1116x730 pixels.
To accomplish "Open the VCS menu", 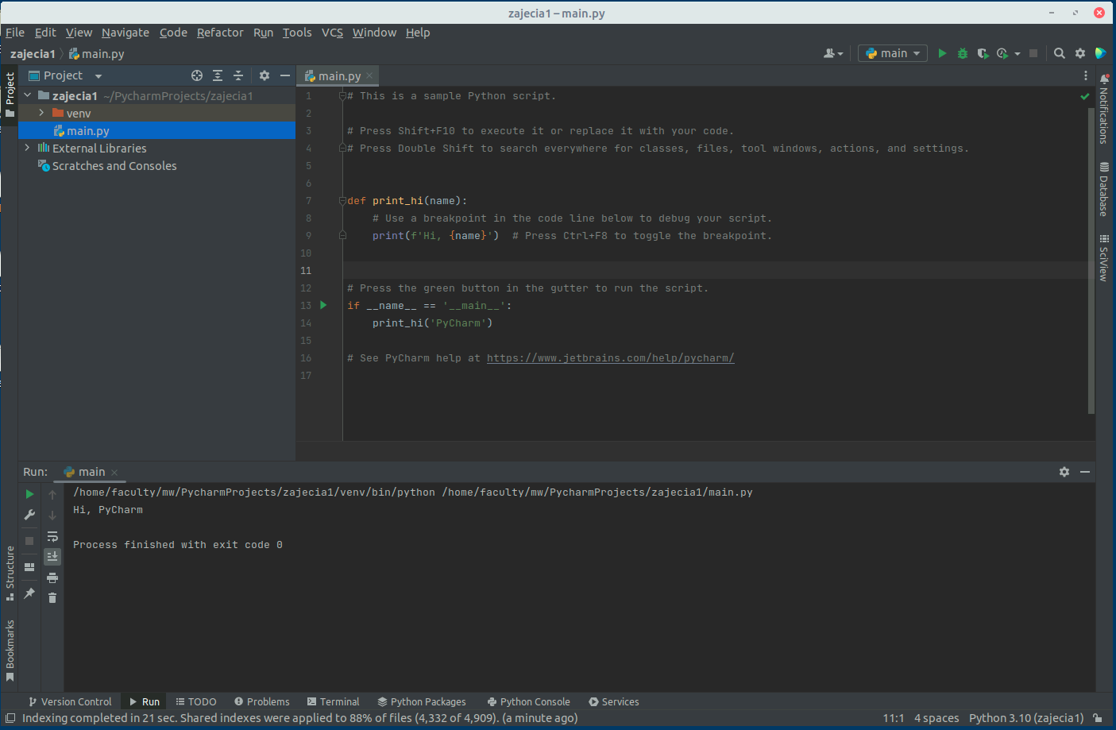I will pos(332,33).
